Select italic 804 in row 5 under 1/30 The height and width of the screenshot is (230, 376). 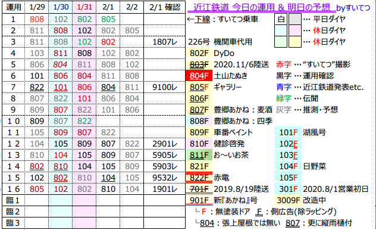(x=61, y=64)
